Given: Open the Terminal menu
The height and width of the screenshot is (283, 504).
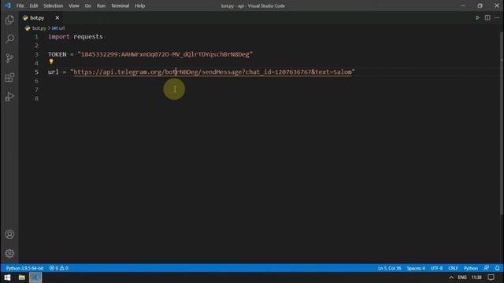Looking at the screenshot, I should (x=120, y=6).
